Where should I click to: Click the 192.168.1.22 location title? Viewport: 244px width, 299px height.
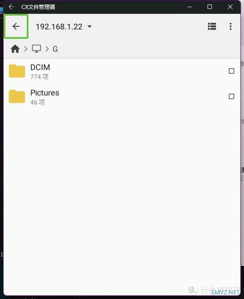click(x=59, y=27)
